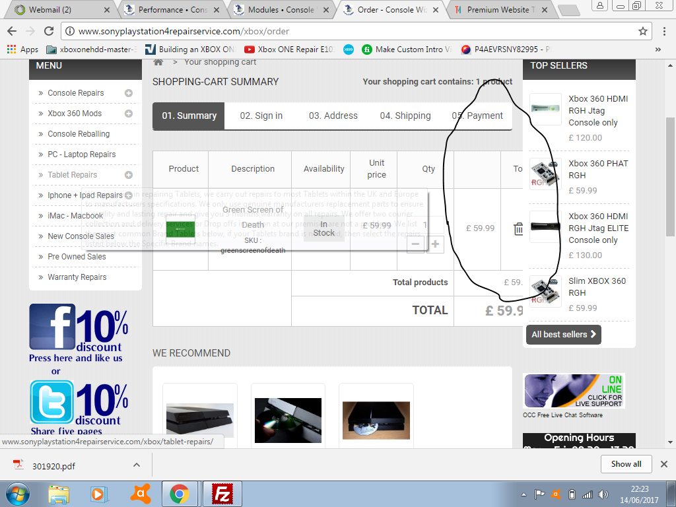Open Xbox 360 HDMI RGH Jtag ELITE product
This screenshot has height=507, width=676.
[598, 228]
